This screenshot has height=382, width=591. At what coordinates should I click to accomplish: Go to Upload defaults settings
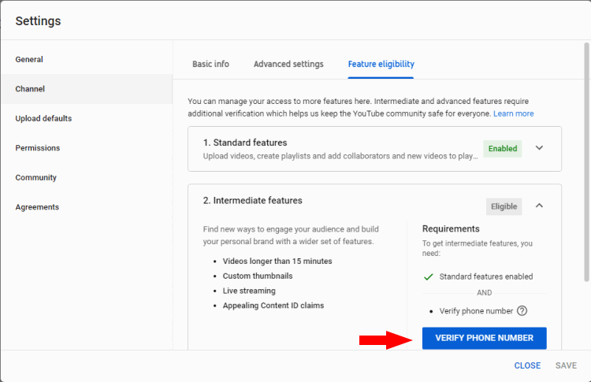point(43,118)
